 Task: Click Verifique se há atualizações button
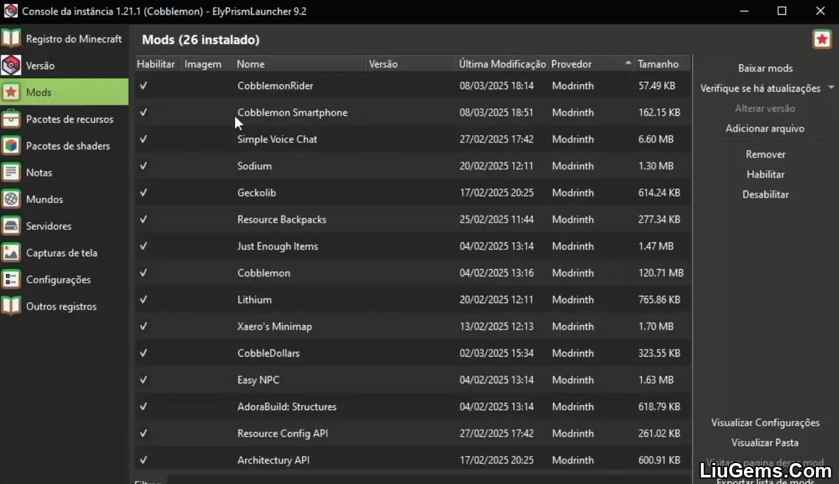click(x=760, y=88)
